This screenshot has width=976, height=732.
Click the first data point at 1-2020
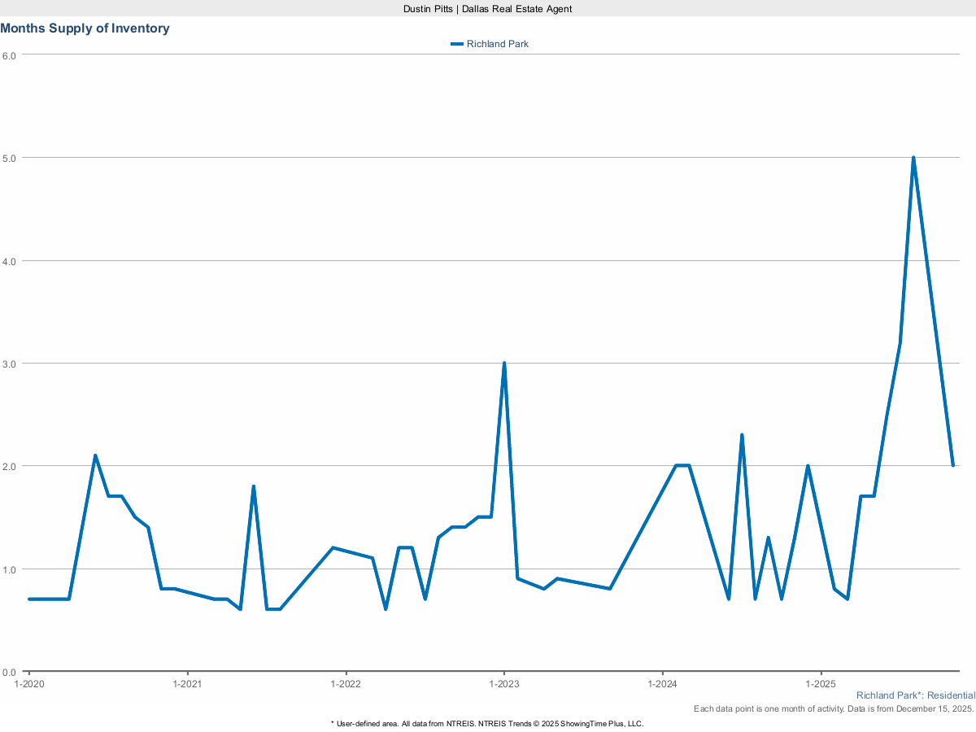pyautogui.click(x=29, y=599)
